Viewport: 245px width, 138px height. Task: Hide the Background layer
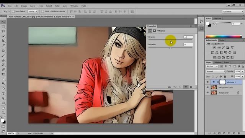pos(207,93)
